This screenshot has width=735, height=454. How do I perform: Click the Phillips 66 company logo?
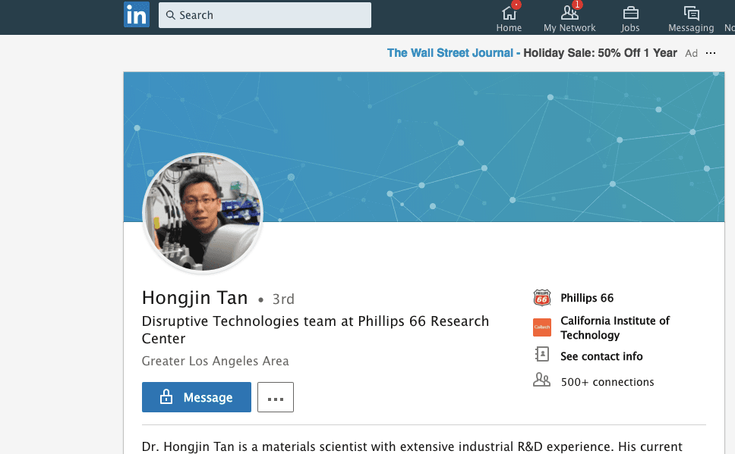click(x=541, y=297)
